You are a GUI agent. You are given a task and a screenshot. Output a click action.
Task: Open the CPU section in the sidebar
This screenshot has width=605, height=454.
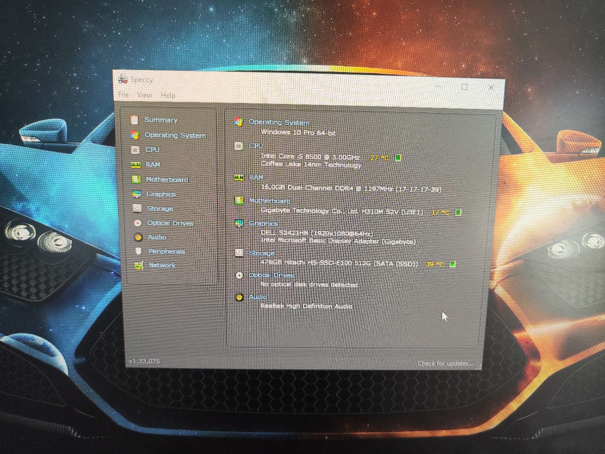click(152, 150)
